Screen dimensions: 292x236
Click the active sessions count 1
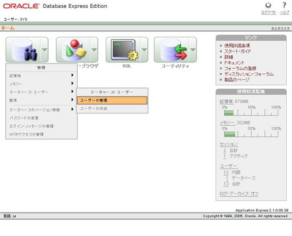pyautogui.click(x=225, y=156)
